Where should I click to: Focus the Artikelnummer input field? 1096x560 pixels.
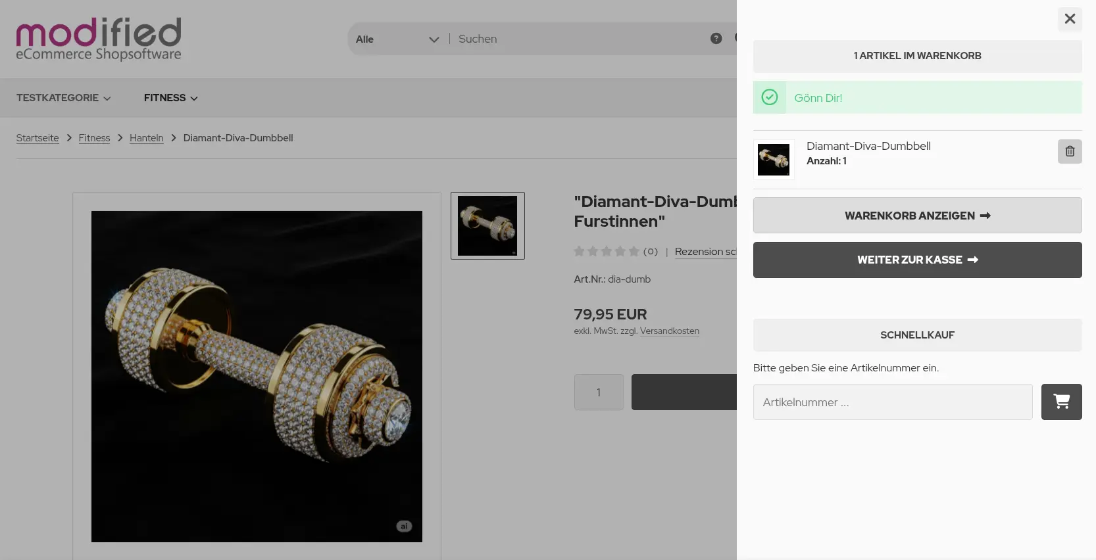tap(893, 402)
